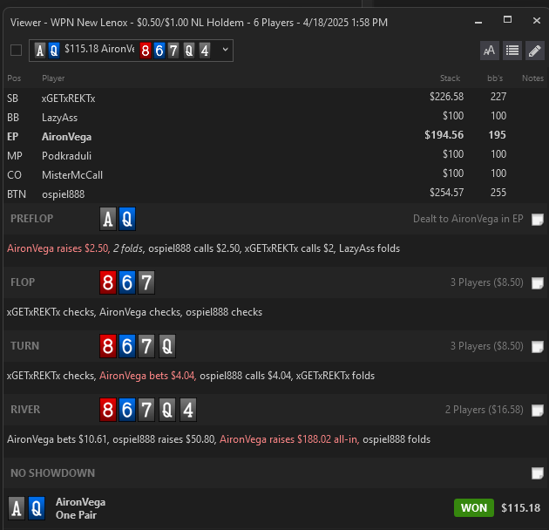Add a note to TURN street
Image resolution: width=549 pixels, height=530 pixels.
click(x=538, y=347)
